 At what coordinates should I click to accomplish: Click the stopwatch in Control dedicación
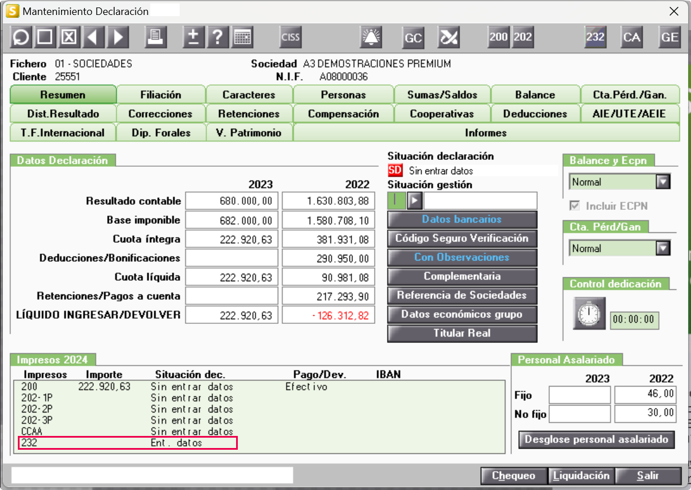click(x=589, y=314)
